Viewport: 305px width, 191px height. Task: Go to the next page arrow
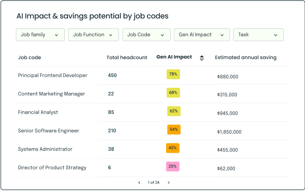click(169, 183)
